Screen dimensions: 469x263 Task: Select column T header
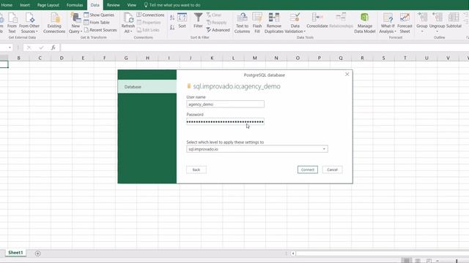point(405,58)
